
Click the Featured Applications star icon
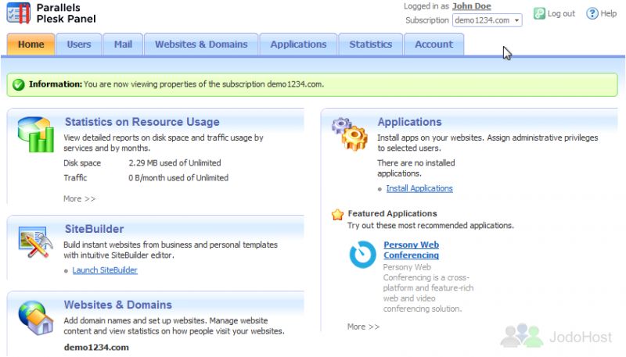337,214
